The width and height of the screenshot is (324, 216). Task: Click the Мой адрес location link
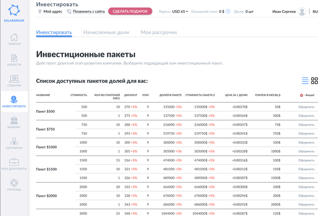[x=50, y=11]
